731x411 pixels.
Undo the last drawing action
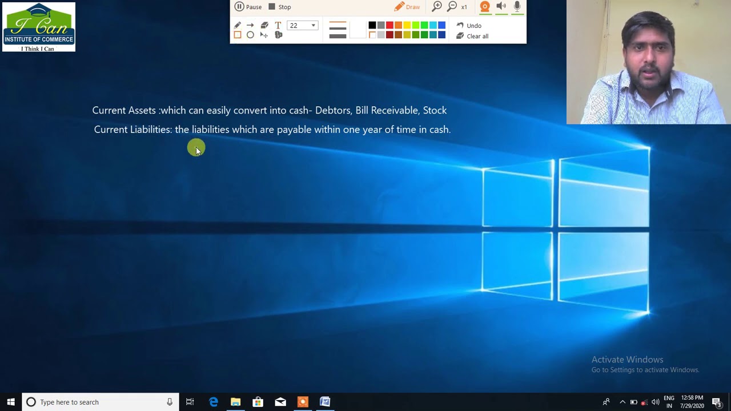pos(469,26)
